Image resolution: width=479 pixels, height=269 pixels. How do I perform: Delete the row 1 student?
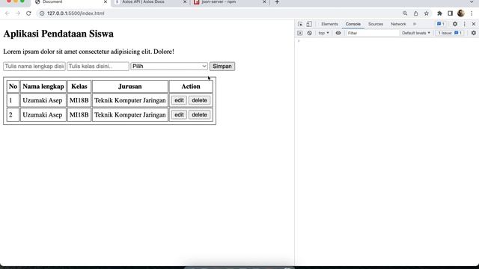coord(199,100)
